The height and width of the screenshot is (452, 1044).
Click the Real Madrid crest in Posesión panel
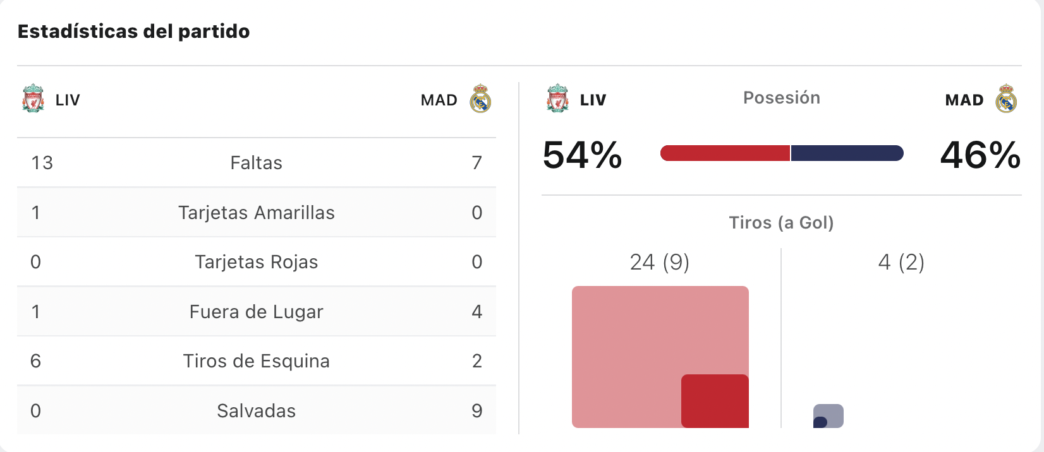pos(1006,98)
